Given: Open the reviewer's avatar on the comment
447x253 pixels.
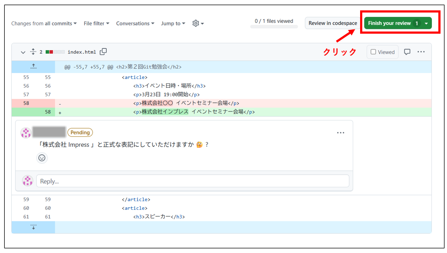Looking at the screenshot, I should click(26, 133).
